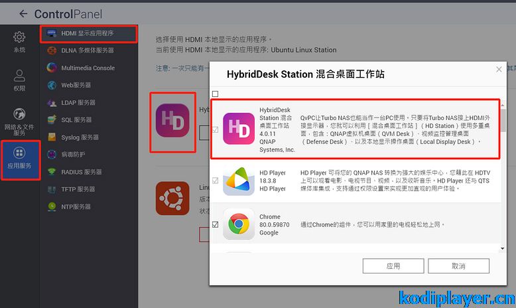
Task: Open the Privilege user icon in sidebar
Action: click(19, 76)
